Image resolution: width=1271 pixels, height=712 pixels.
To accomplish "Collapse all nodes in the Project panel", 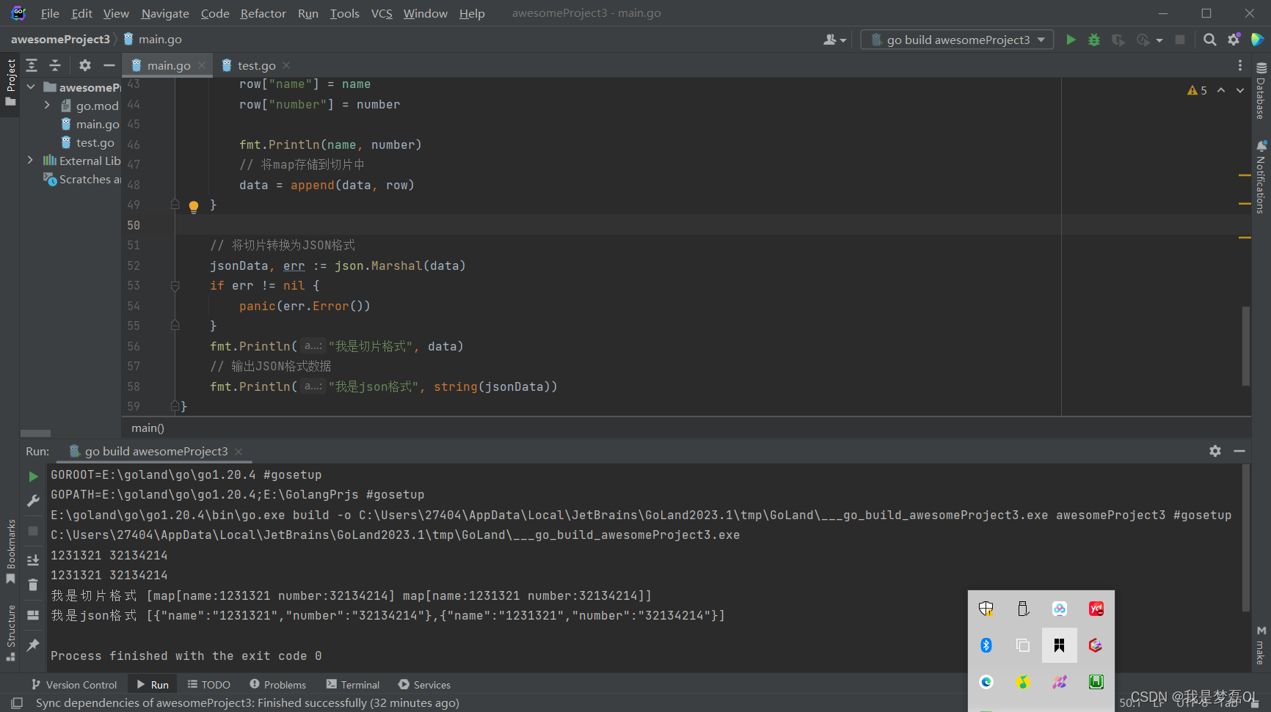I will click(55, 65).
